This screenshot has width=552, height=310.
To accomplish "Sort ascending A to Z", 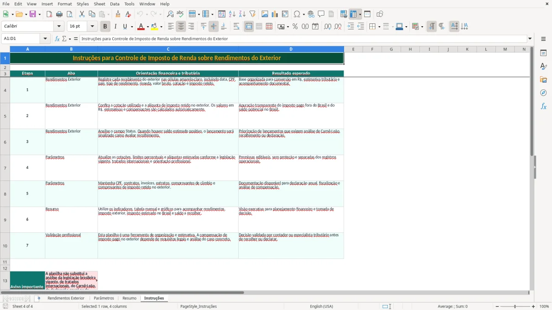I will (x=232, y=14).
